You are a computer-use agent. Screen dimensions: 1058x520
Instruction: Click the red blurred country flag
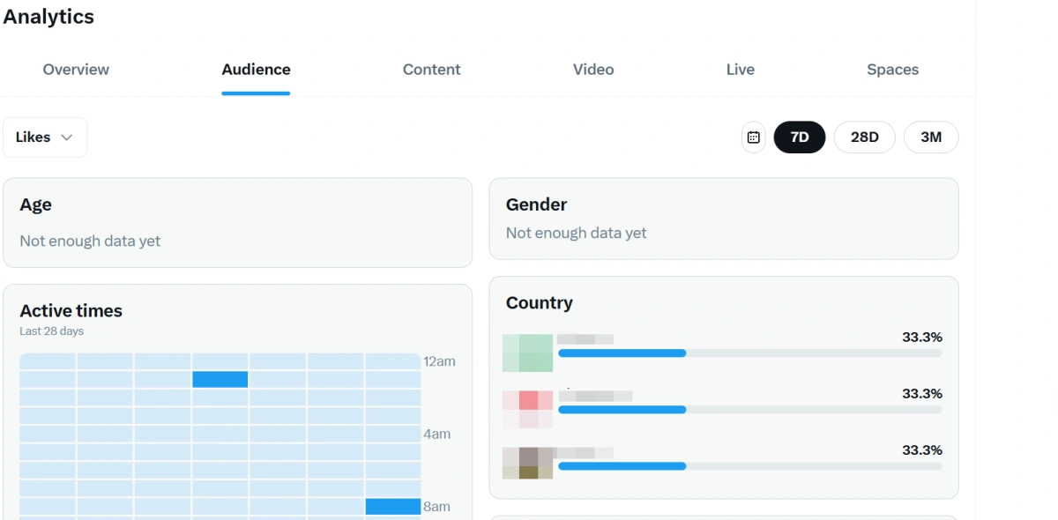coord(528,409)
